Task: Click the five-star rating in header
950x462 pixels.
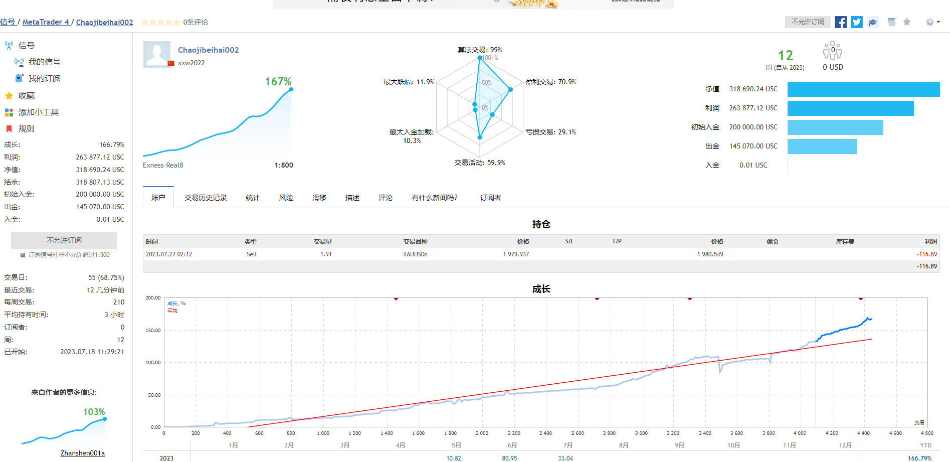Action: pos(160,22)
